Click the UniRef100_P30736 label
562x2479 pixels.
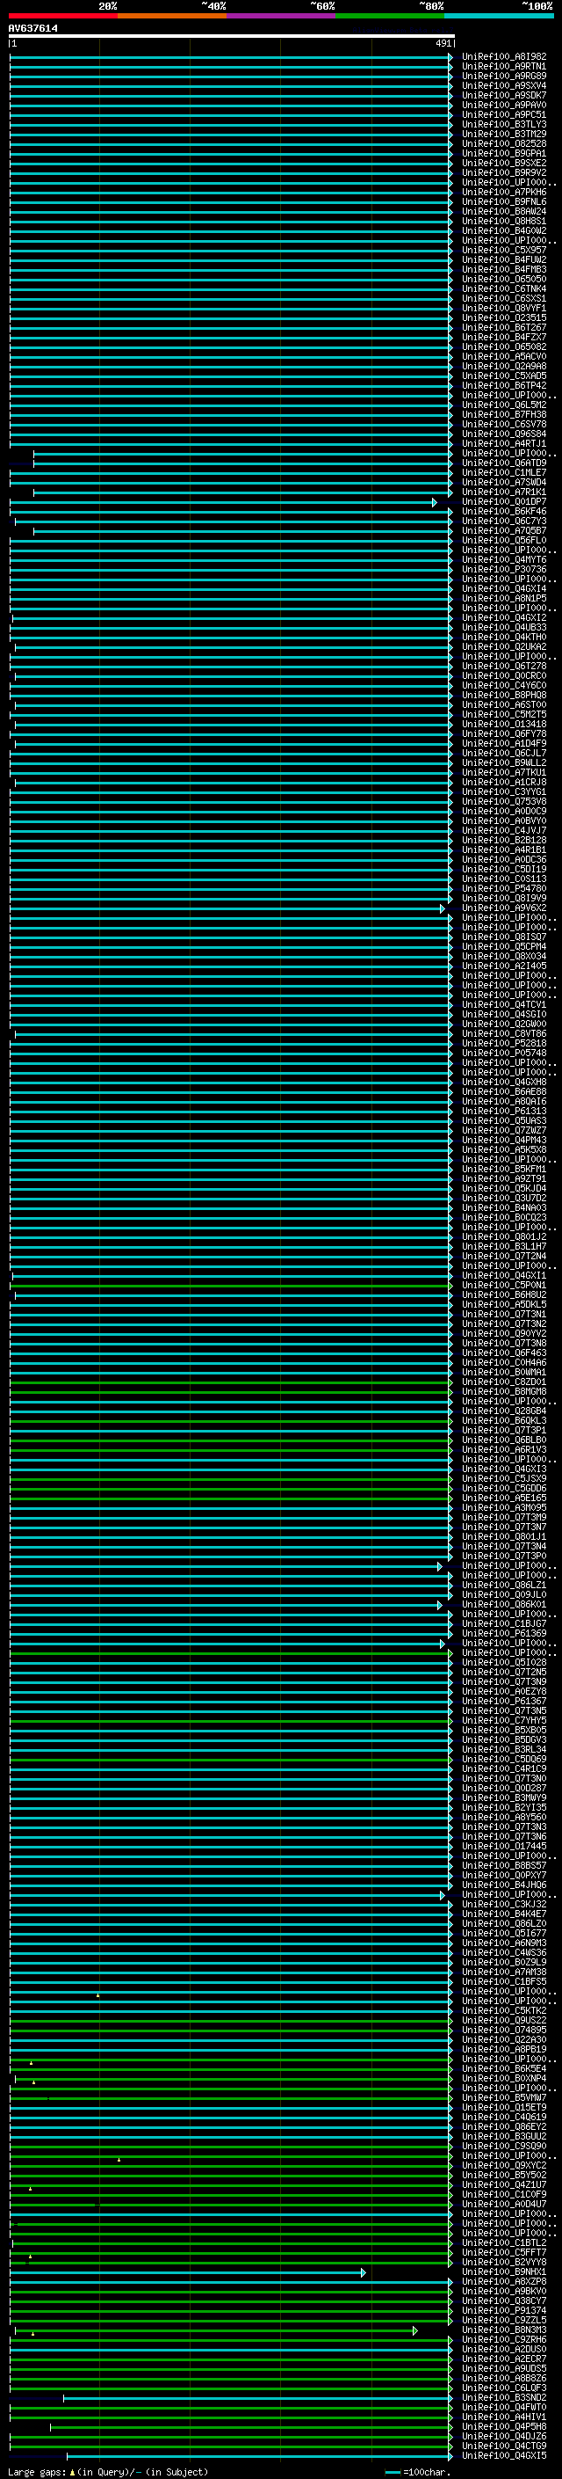[x=504, y=570]
